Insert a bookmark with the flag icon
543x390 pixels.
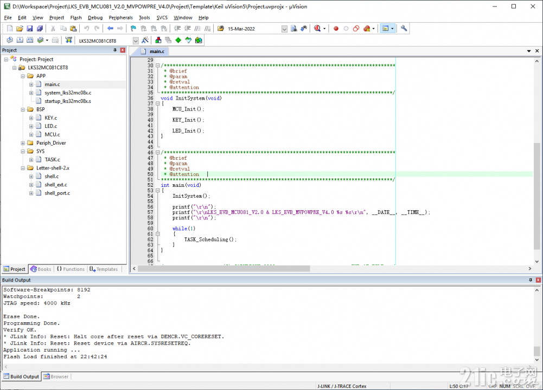pyautogui.click(x=133, y=29)
